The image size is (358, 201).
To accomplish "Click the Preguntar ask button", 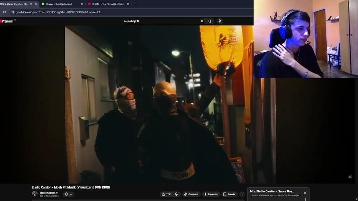I will click(211, 194).
